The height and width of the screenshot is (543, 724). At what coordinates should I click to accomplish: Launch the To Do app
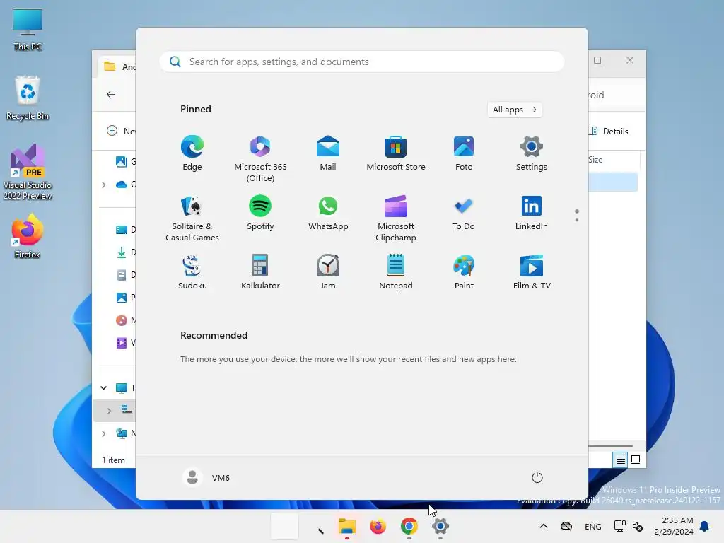(464, 213)
